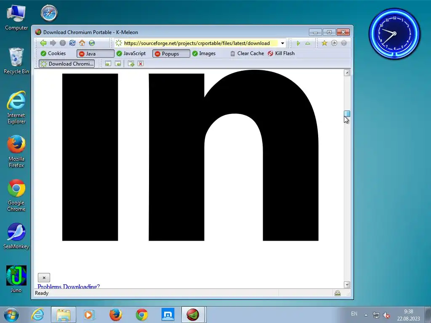
Task: Click the small × button above Problems Downloading
Action: 44,278
